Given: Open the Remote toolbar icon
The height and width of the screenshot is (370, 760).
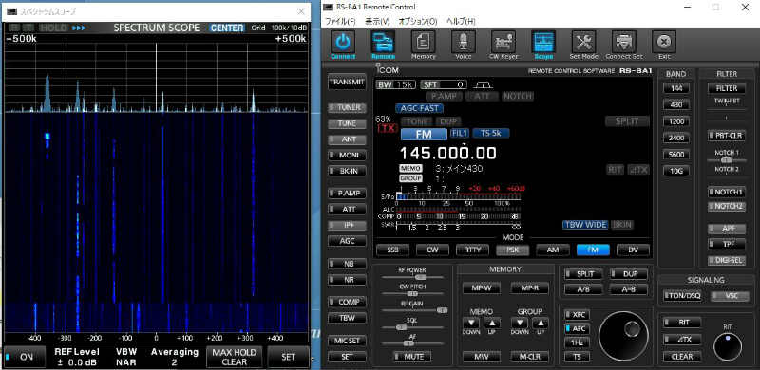Looking at the screenshot, I should 383,42.
